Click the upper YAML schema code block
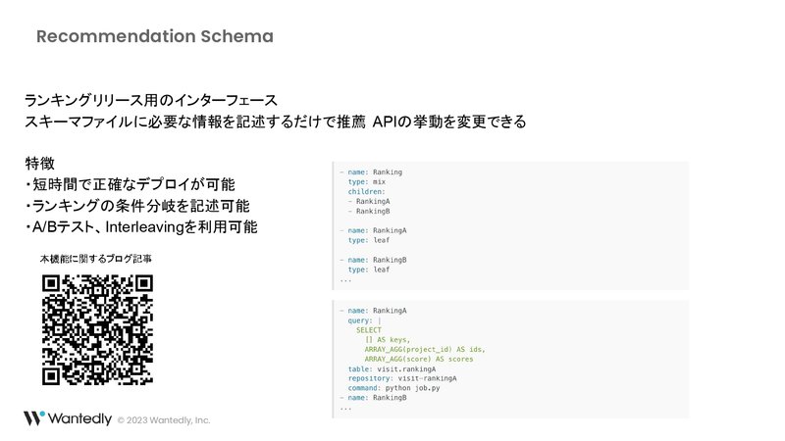785x441 pixels. pos(510,225)
